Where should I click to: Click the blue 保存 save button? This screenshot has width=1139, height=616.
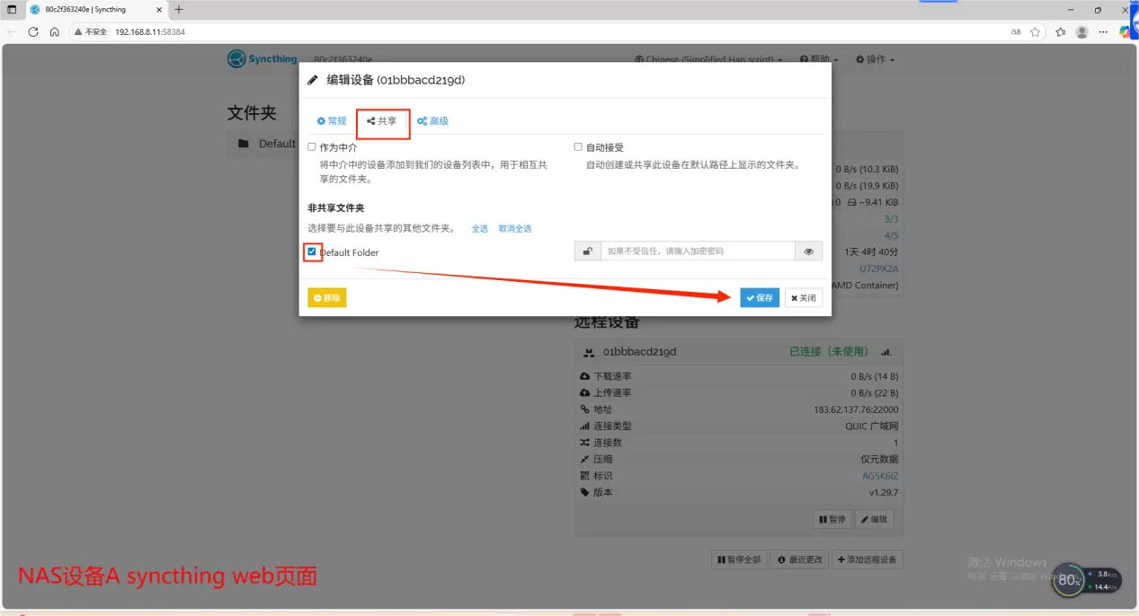tap(760, 298)
